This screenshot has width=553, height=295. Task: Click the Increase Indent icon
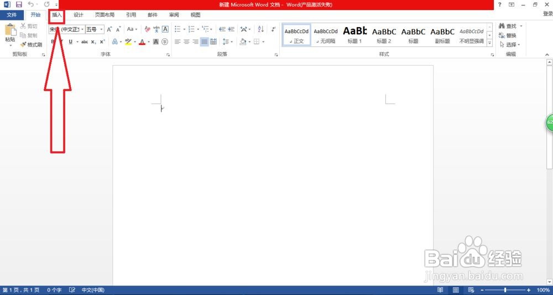(231, 29)
